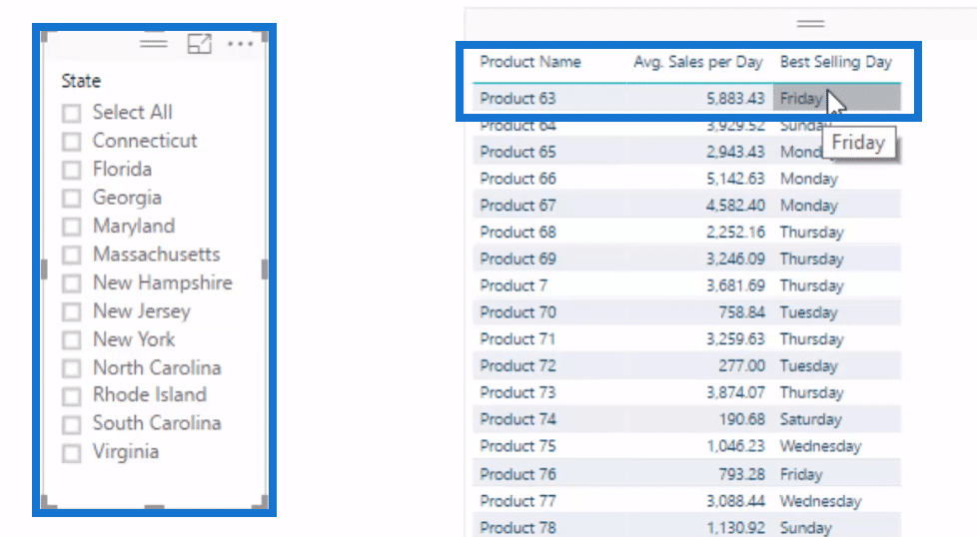Select the Product 77 cell
This screenshot has height=537, width=977.
(x=517, y=501)
